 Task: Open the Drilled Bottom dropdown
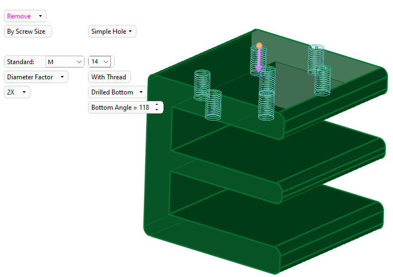pos(117,92)
